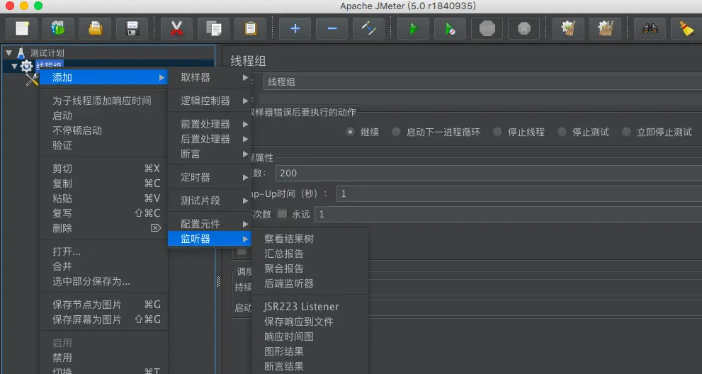Click the thread count field showing 200

[x=489, y=174]
